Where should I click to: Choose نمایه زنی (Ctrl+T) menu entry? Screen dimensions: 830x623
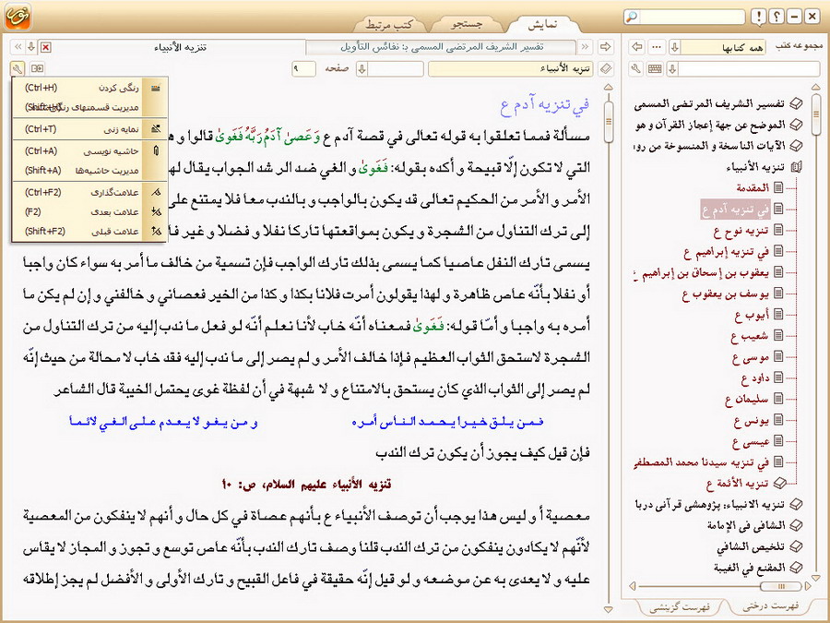pos(89,129)
